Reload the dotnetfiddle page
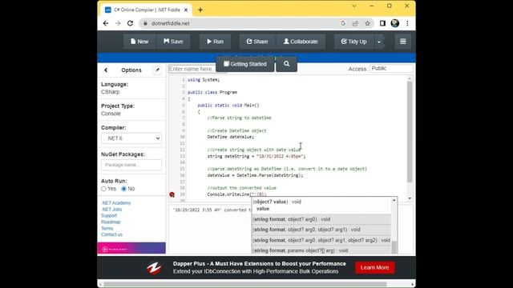This screenshot has height=288, width=513. [x=130, y=23]
